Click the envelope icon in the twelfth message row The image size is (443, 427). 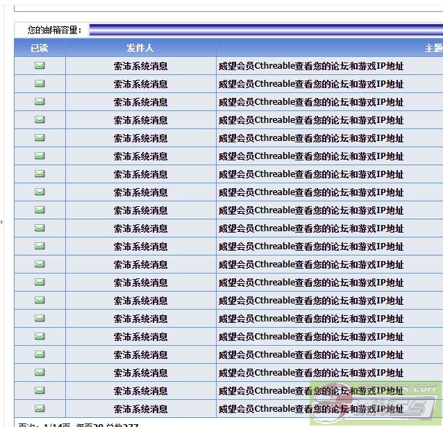pos(40,265)
